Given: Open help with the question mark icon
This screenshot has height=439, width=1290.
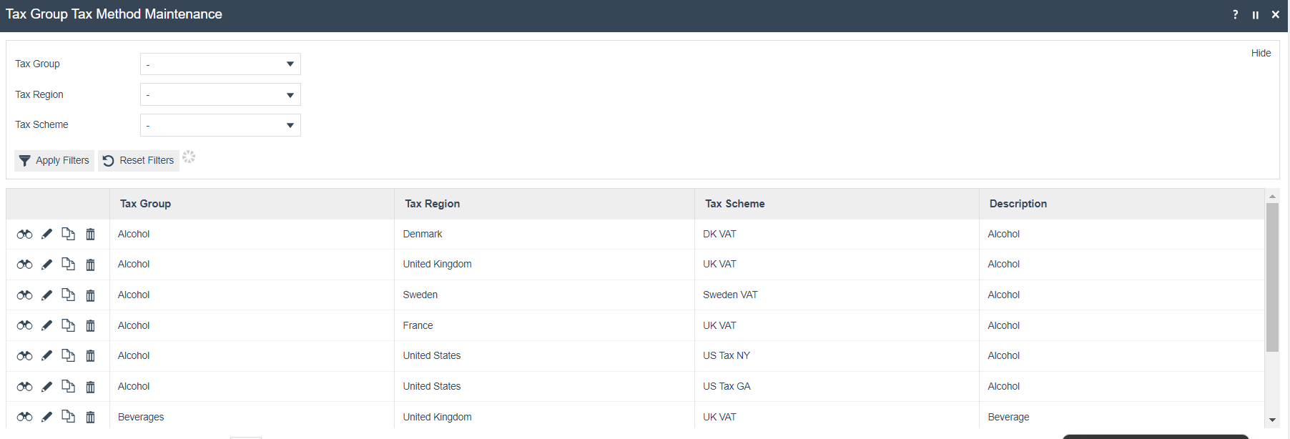Looking at the screenshot, I should tap(1235, 14).
